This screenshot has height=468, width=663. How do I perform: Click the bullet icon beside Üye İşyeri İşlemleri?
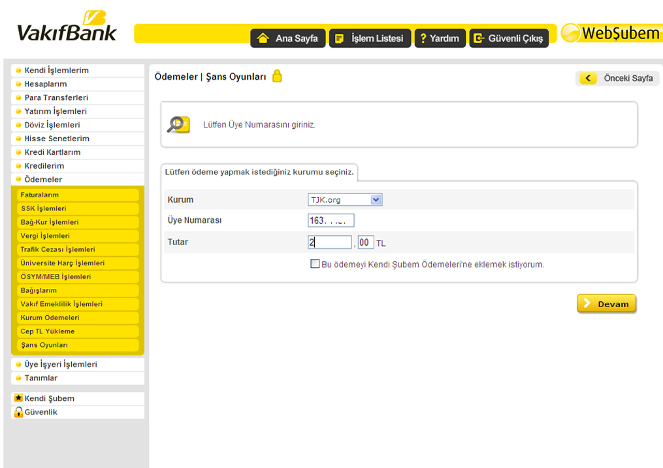18,364
